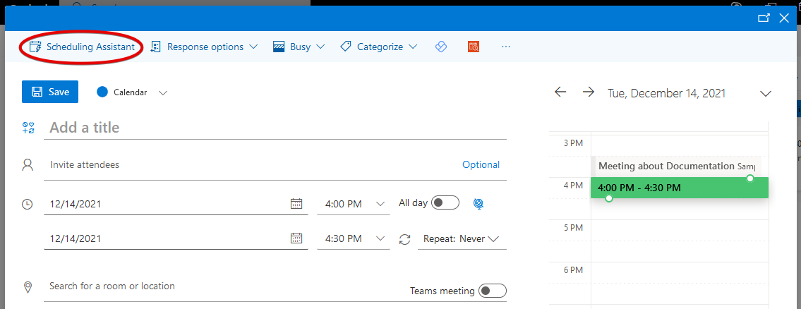Click the time zone globe icon
Screen dimensions: 801x309
click(478, 203)
